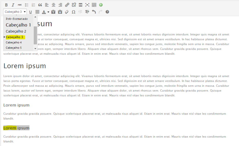Select Cabeçalho 1 from format list
Viewport: 239px width, 146px height.
(18, 25)
